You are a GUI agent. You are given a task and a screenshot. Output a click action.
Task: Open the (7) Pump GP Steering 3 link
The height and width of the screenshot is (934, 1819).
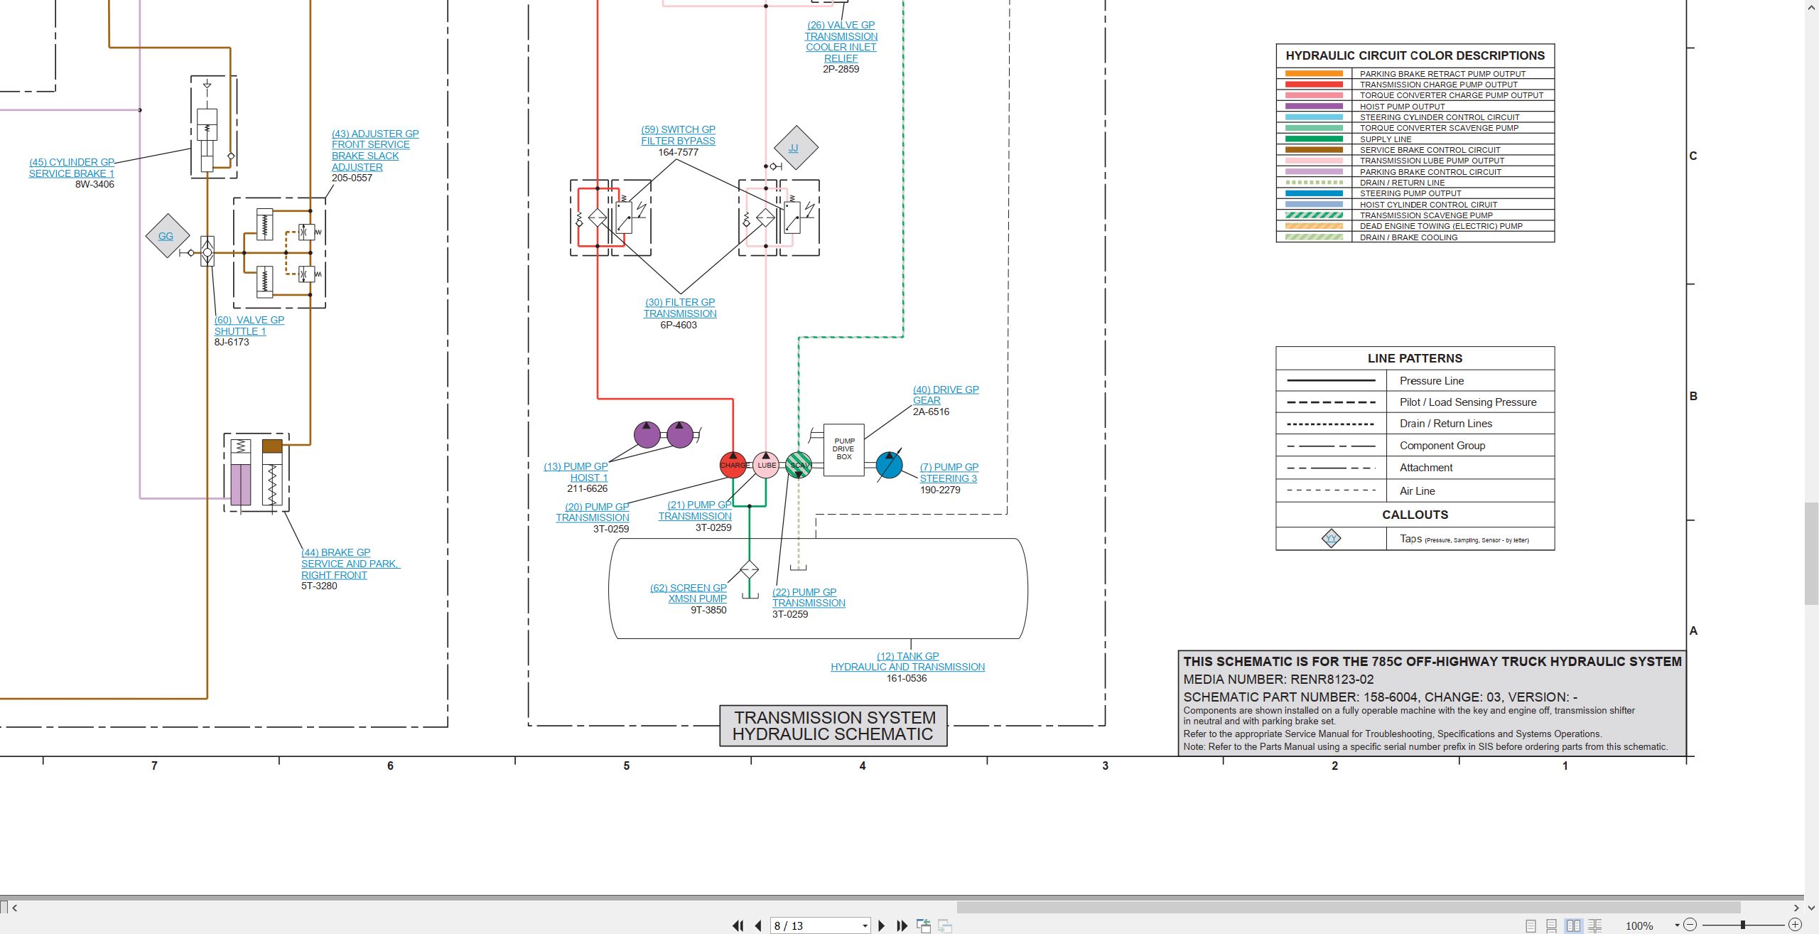click(949, 473)
